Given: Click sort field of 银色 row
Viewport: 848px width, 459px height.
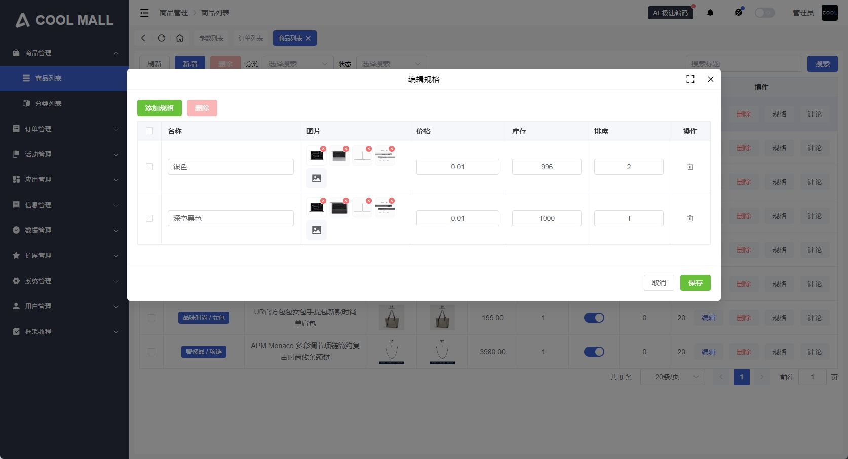Looking at the screenshot, I should coord(629,167).
